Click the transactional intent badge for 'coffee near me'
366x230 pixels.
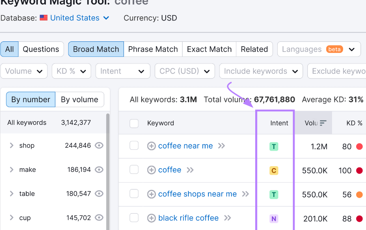tap(274, 147)
